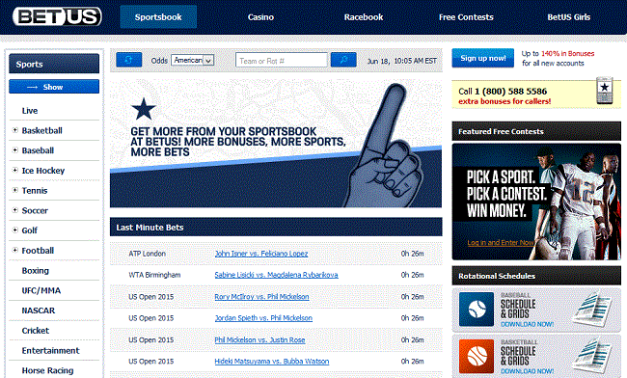The width and height of the screenshot is (627, 378).
Task: Expand the Basketball category
Action: (x=14, y=130)
